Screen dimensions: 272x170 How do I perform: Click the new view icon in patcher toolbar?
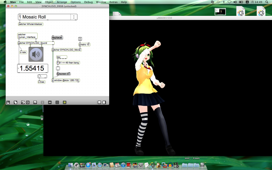[15, 102]
